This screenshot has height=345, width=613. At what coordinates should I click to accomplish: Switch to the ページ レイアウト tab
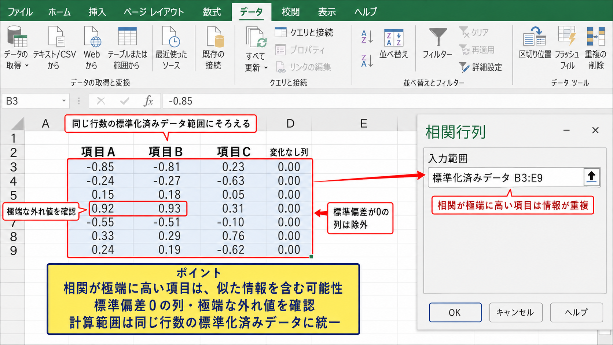tap(154, 12)
